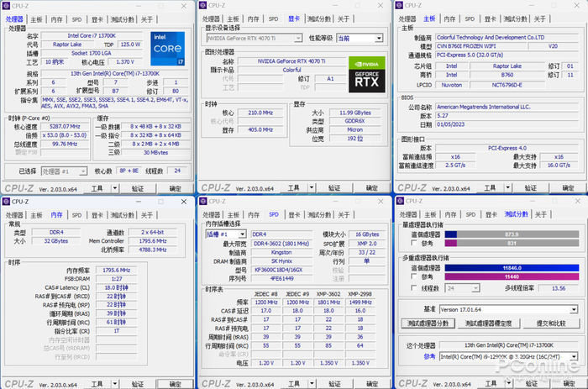The height and width of the screenshot is (389, 588).
Task: Click the mainboard model CVN B760I FROZEN WIFI
Action: tap(481, 46)
